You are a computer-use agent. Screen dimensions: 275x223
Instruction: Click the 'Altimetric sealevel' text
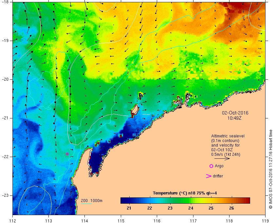(228, 136)
